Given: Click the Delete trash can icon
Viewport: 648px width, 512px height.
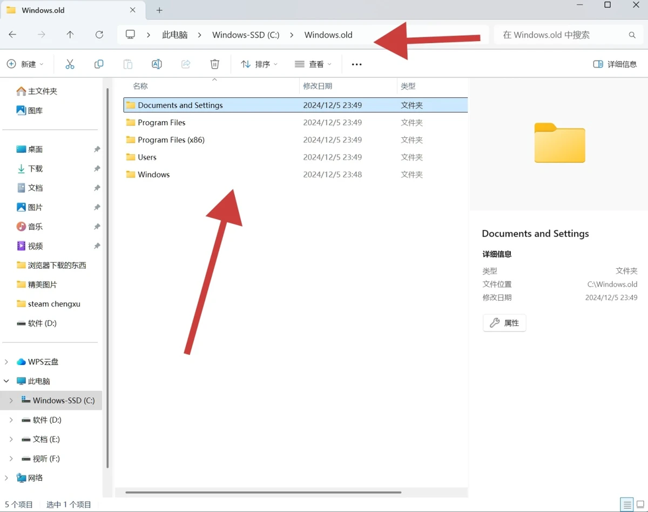Looking at the screenshot, I should point(214,64).
